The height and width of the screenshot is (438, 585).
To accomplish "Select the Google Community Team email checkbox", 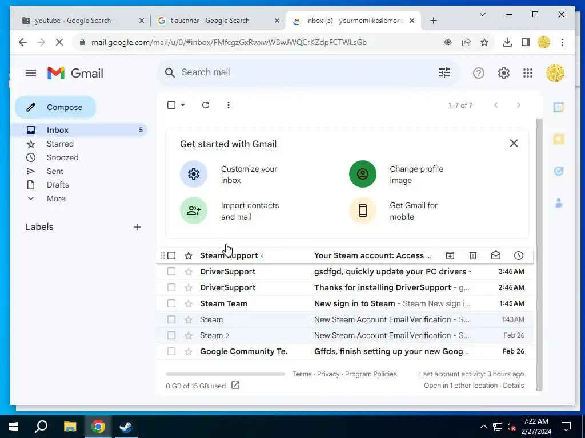I will [x=171, y=351].
